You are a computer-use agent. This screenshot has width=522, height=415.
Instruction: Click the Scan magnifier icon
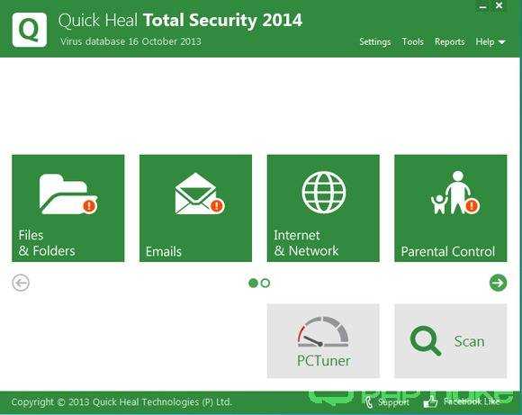point(425,341)
